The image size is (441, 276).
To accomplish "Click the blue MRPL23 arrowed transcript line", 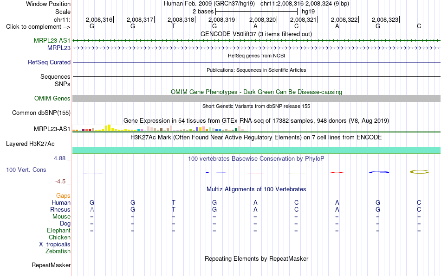I will (x=256, y=48).
